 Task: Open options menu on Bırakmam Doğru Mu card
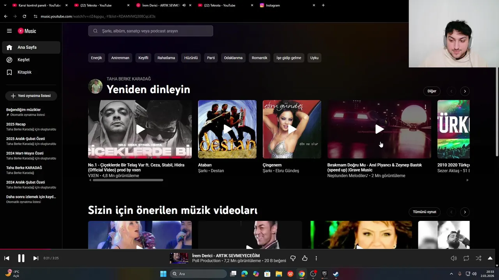(425, 107)
